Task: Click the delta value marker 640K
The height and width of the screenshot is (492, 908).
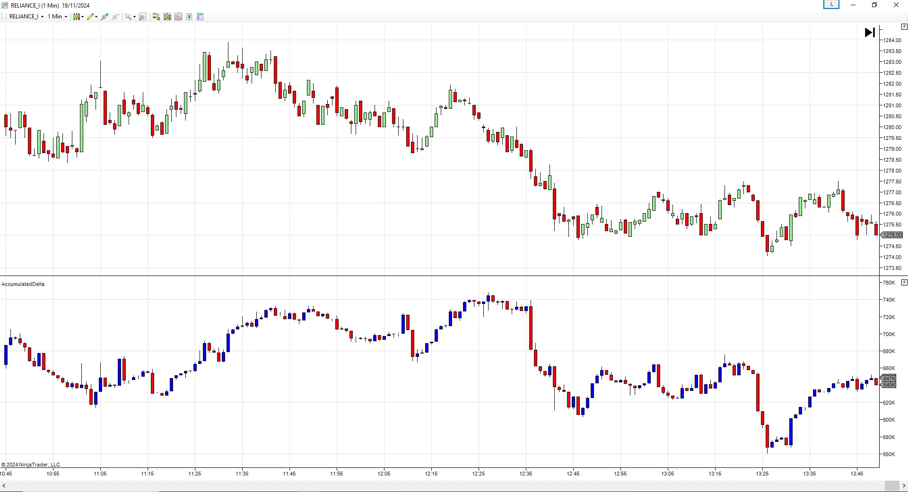Action: tap(889, 385)
